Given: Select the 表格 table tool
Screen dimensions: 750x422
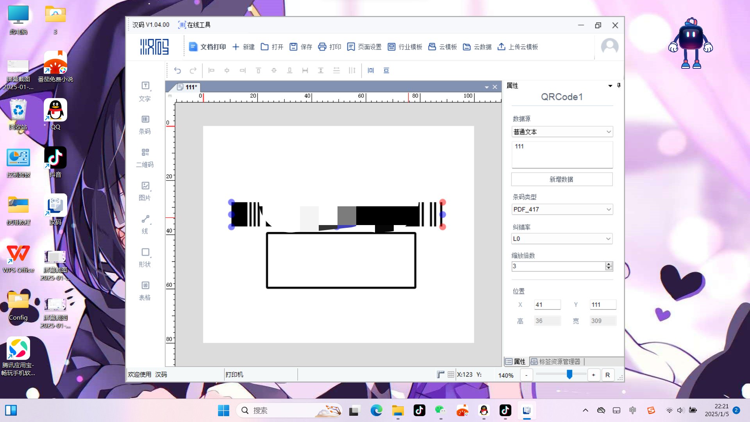Looking at the screenshot, I should point(145,291).
